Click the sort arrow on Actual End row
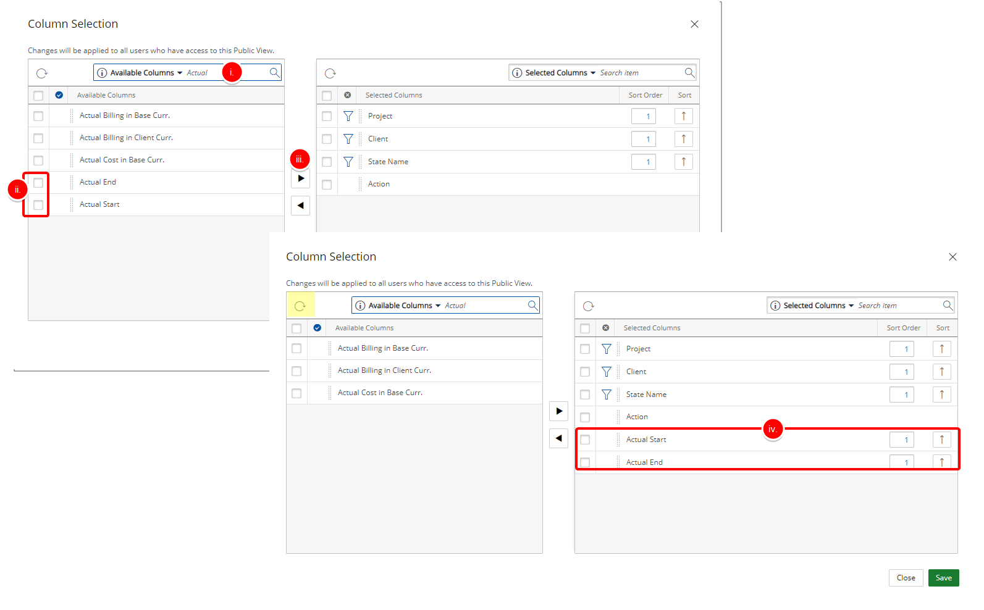The image size is (984, 610). pyautogui.click(x=941, y=461)
